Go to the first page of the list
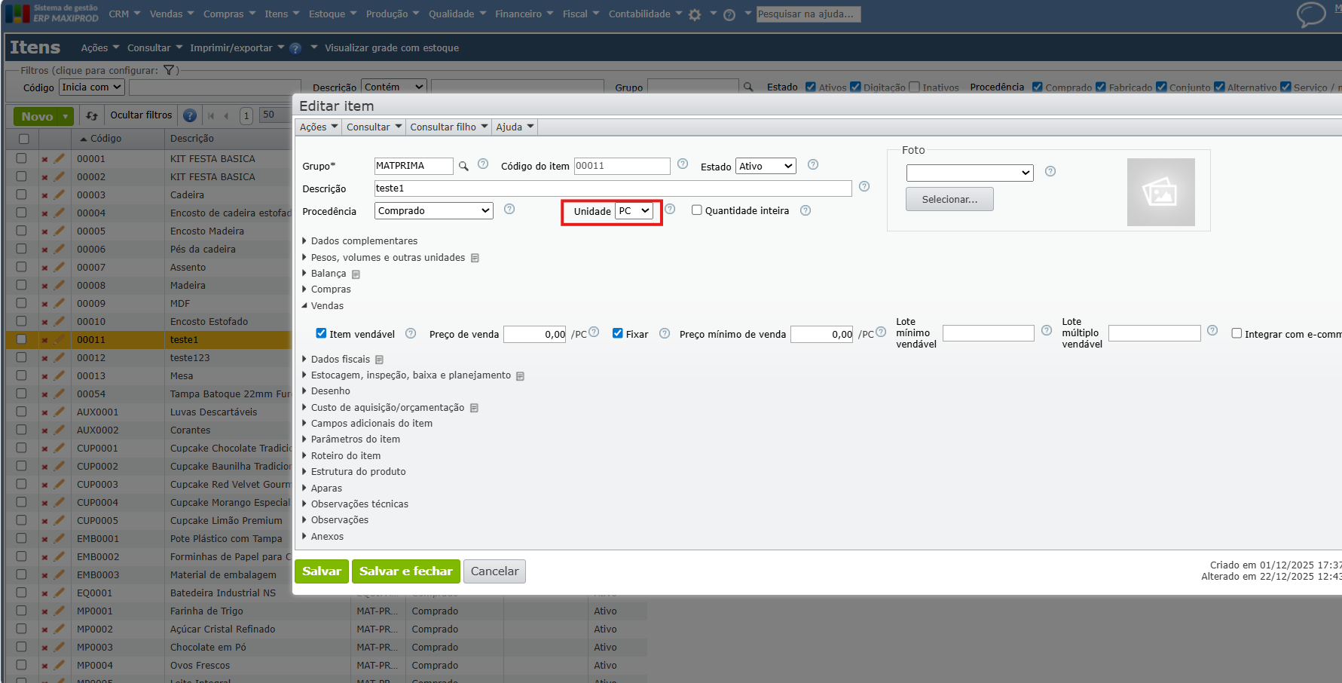 tap(211, 115)
